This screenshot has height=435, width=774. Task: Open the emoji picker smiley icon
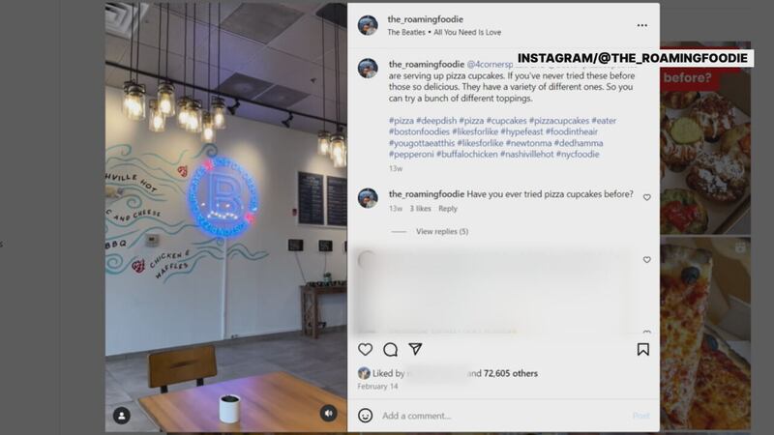[366, 416]
